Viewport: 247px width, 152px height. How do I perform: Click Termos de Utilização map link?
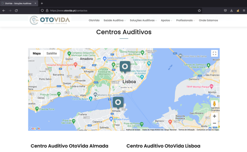coord(187,130)
